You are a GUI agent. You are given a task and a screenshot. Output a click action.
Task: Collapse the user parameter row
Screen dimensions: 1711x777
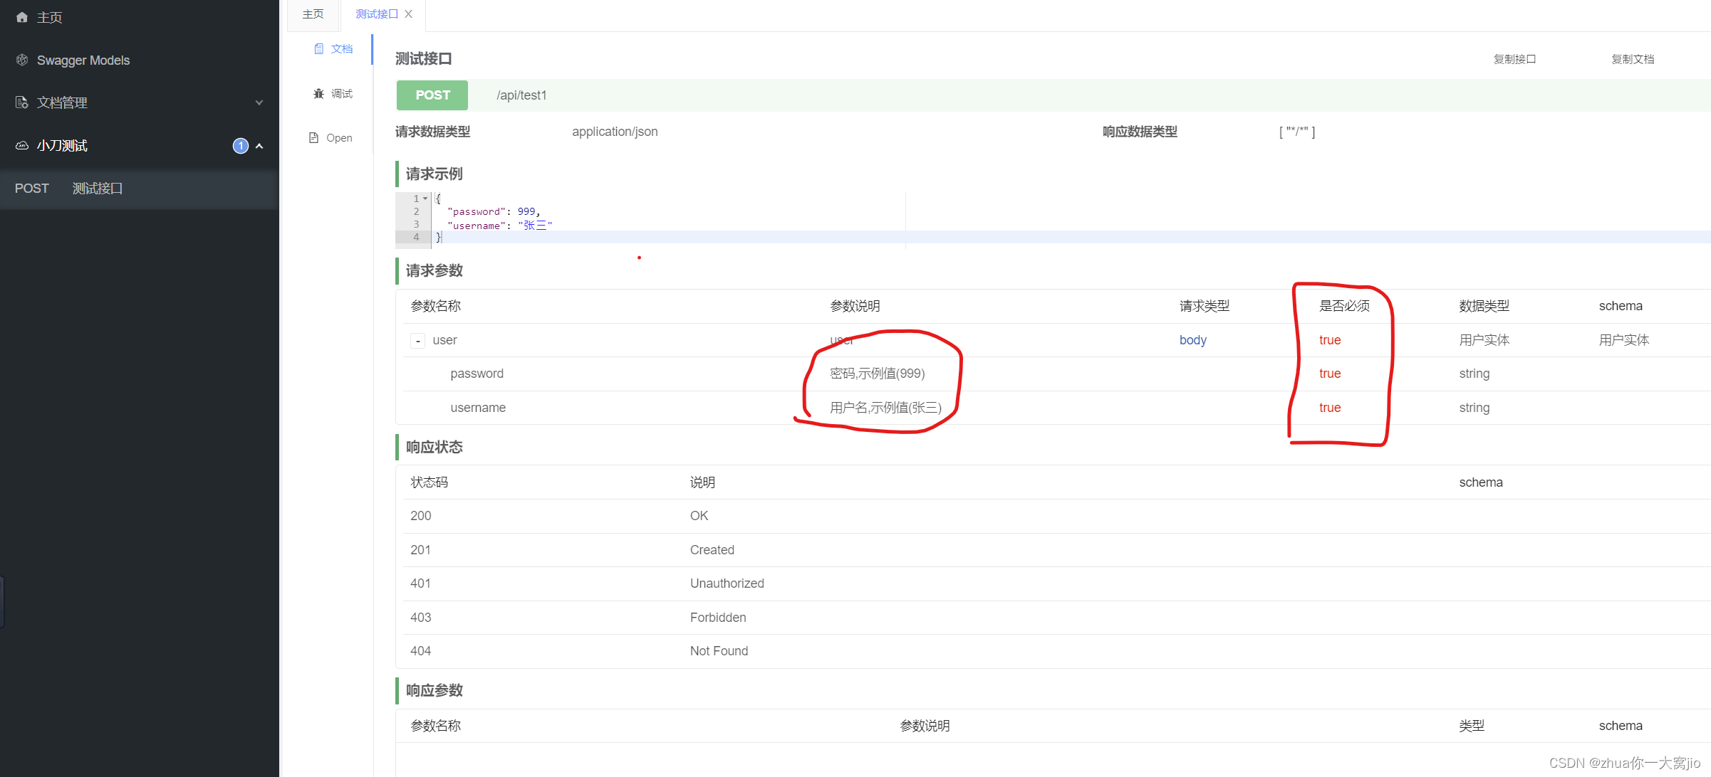[417, 340]
